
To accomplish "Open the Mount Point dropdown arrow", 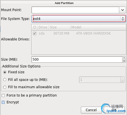I will click(x=122, y=10).
